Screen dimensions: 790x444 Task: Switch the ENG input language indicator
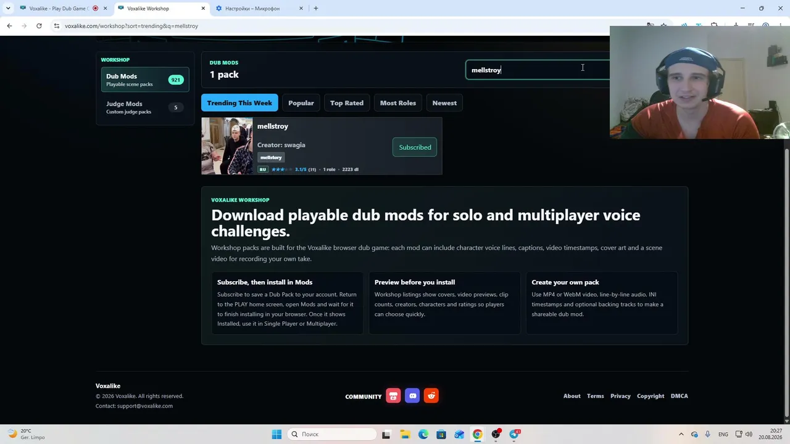723,434
